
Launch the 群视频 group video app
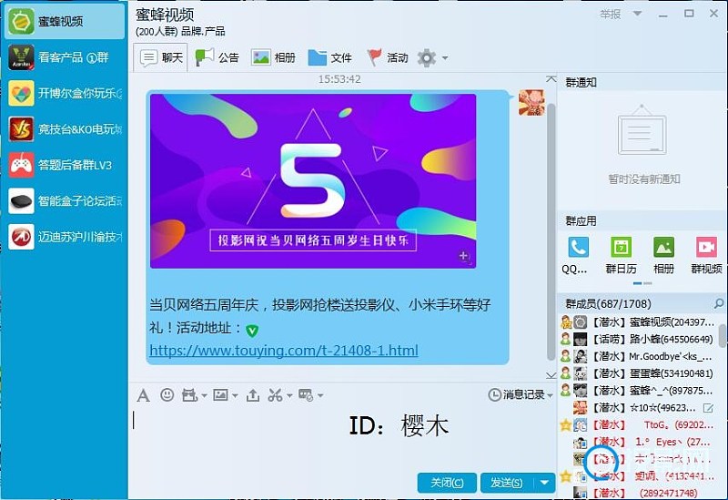coord(707,255)
